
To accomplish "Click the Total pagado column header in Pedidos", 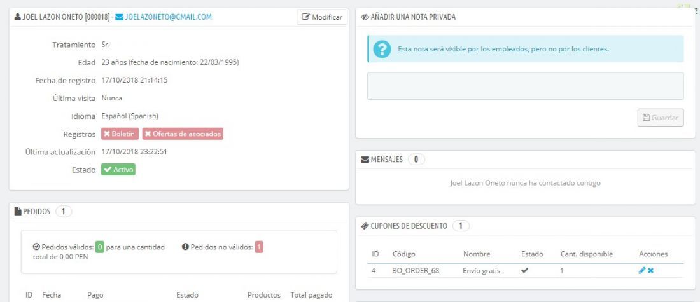I will (311, 295).
